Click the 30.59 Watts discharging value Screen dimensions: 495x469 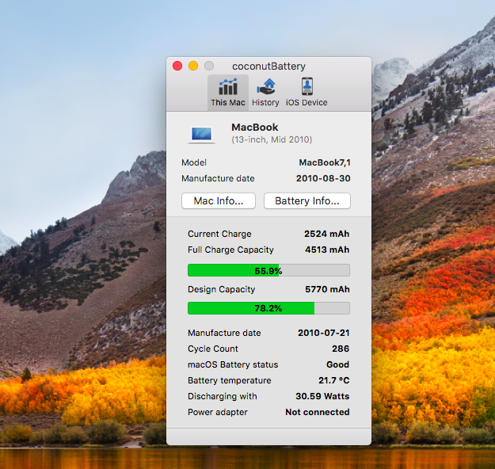click(x=322, y=396)
